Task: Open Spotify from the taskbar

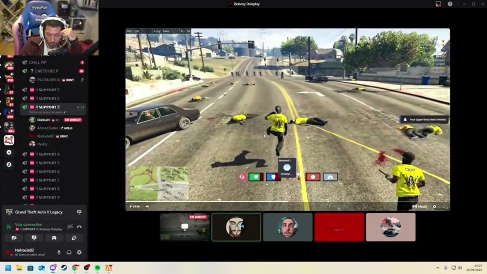Action: click(98, 268)
